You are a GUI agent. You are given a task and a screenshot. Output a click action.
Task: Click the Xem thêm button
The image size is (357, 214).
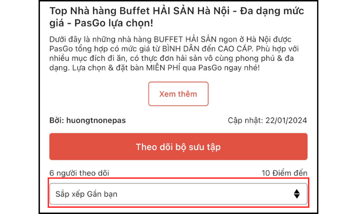[178, 94]
